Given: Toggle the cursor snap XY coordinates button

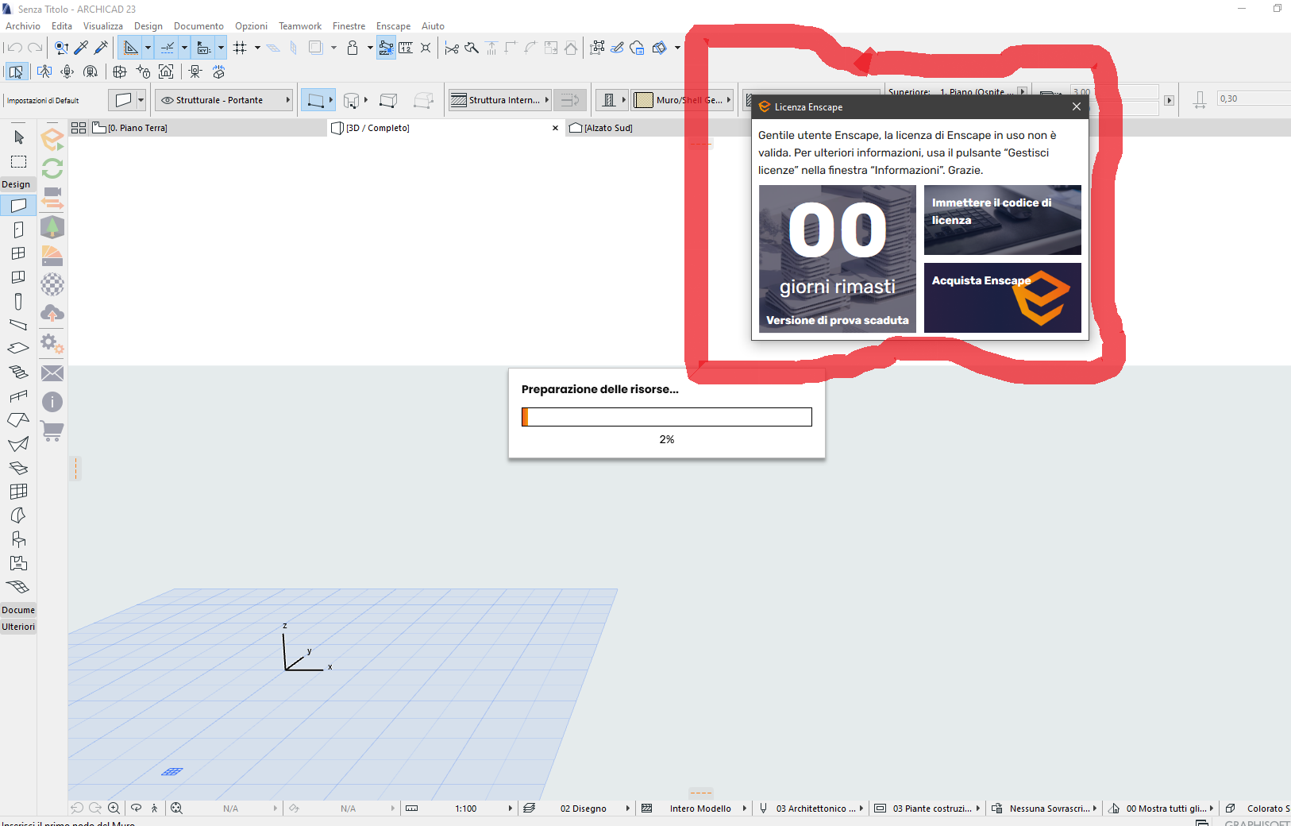Looking at the screenshot, I should [x=204, y=48].
